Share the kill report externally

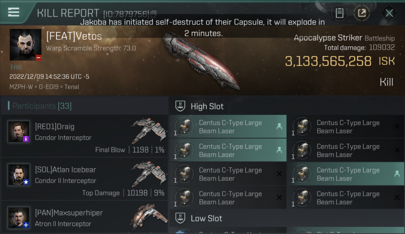point(362,13)
